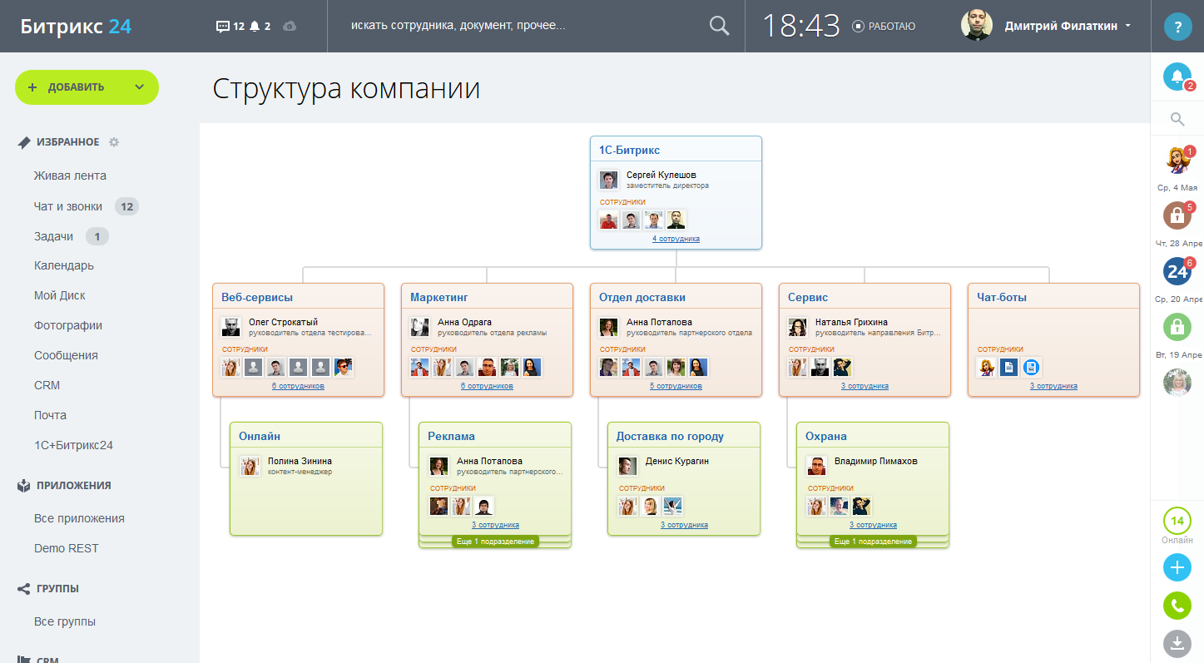Toggle the РАБОТАЮ workday status
The image size is (1204, 663).
pyautogui.click(x=884, y=27)
